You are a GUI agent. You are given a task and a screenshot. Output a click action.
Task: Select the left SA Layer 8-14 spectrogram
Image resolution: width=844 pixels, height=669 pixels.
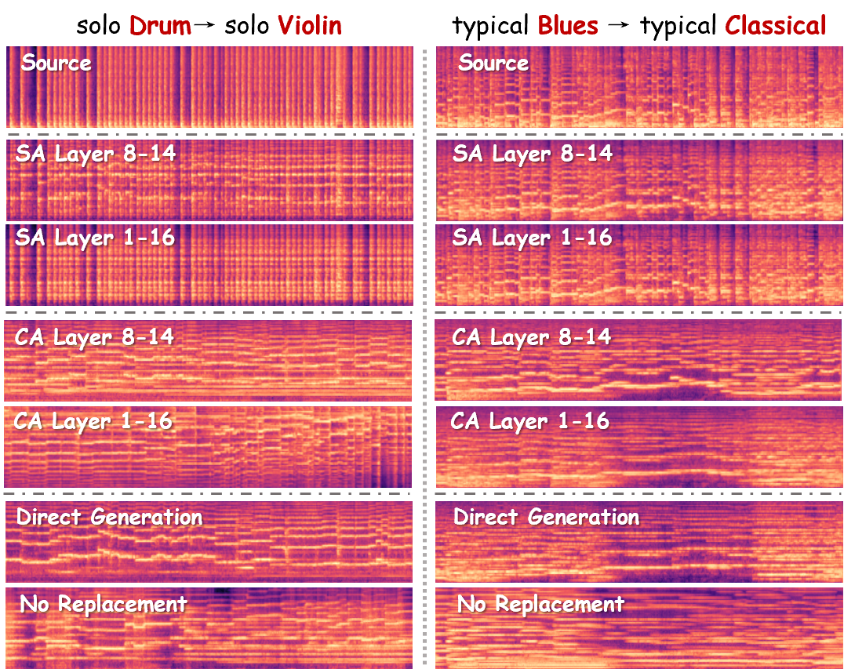point(210,180)
